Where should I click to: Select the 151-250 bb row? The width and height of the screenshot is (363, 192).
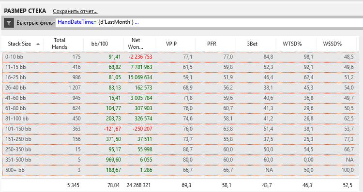[x=181, y=139]
